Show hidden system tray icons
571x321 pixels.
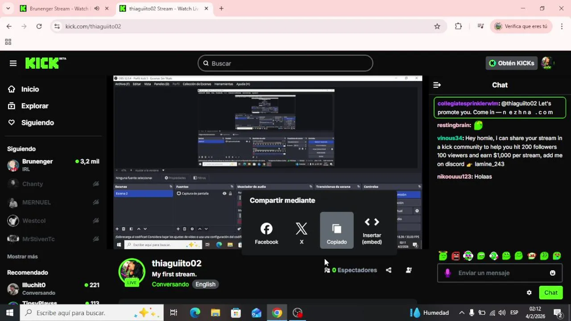click(x=462, y=313)
